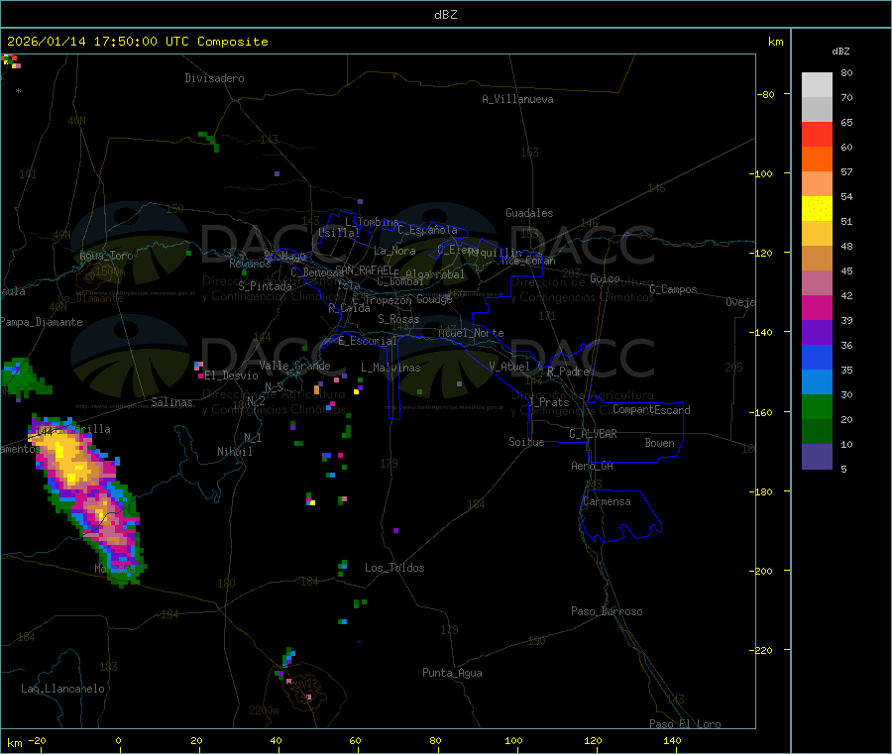Click the purple 36 dBZ legend swatch
892x754 pixels.
[x=817, y=333]
